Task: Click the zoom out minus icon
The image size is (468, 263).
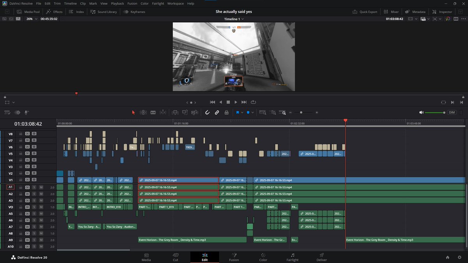Action: pyautogui.click(x=290, y=112)
